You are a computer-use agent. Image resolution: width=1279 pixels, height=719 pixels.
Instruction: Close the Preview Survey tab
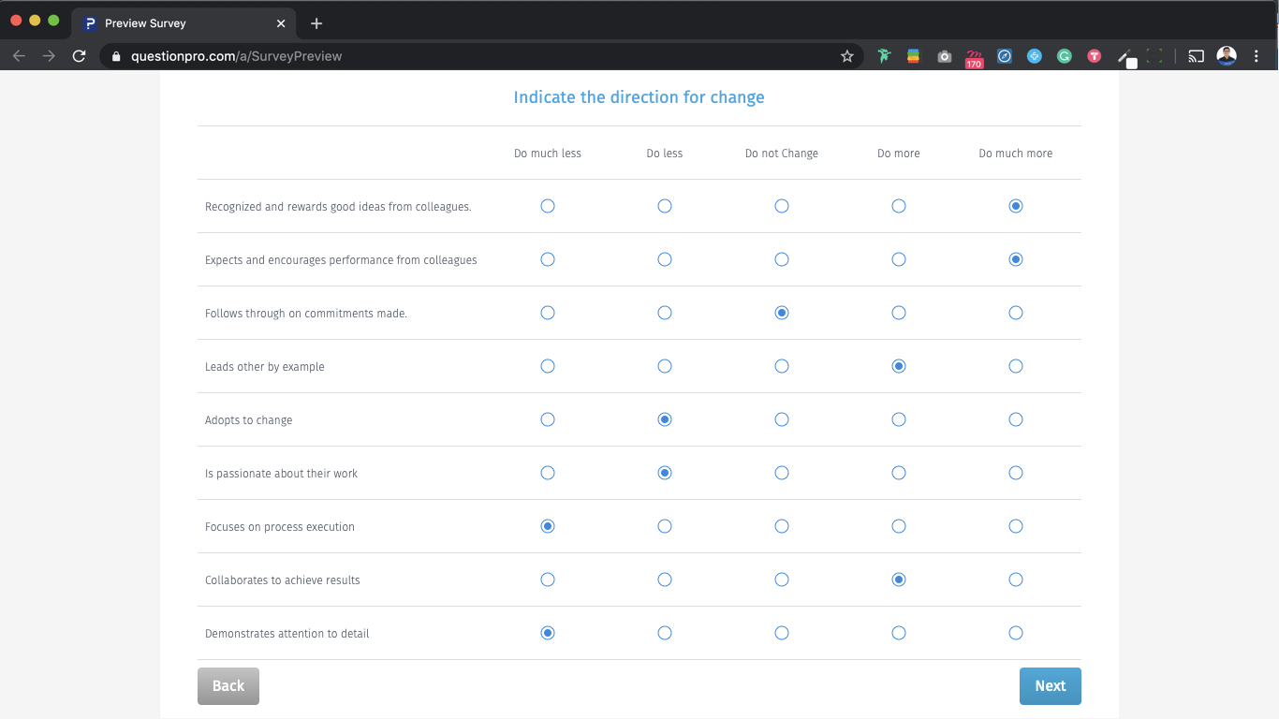(281, 23)
